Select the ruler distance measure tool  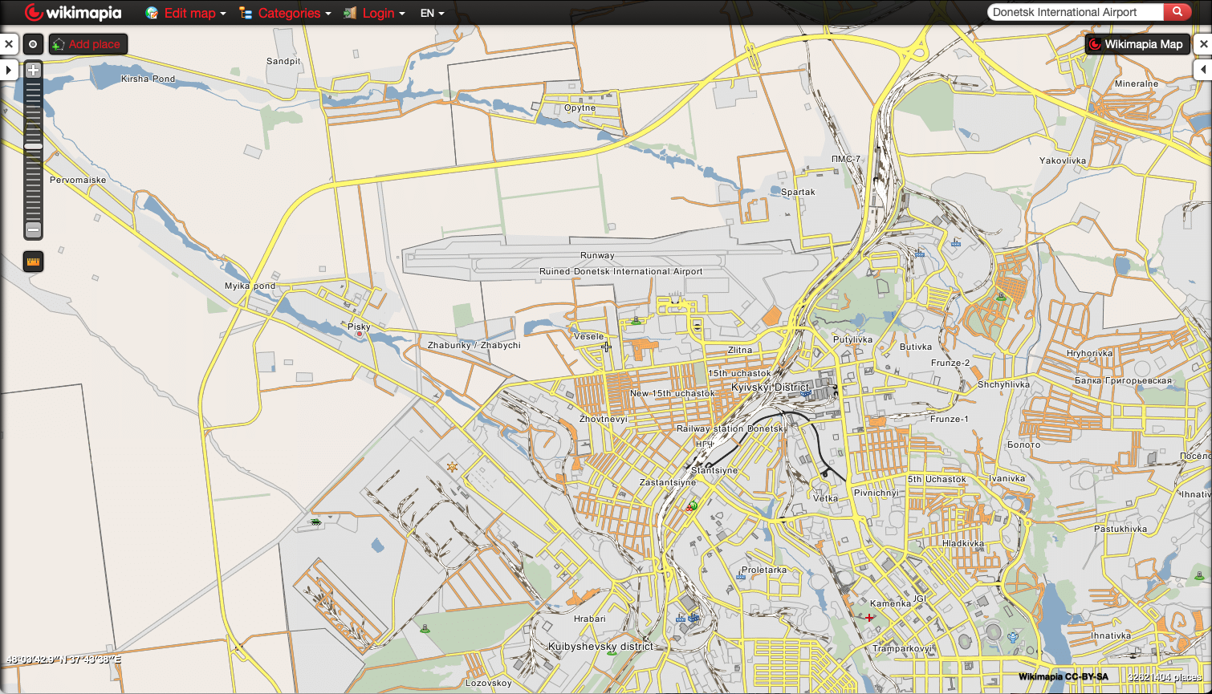click(x=33, y=262)
